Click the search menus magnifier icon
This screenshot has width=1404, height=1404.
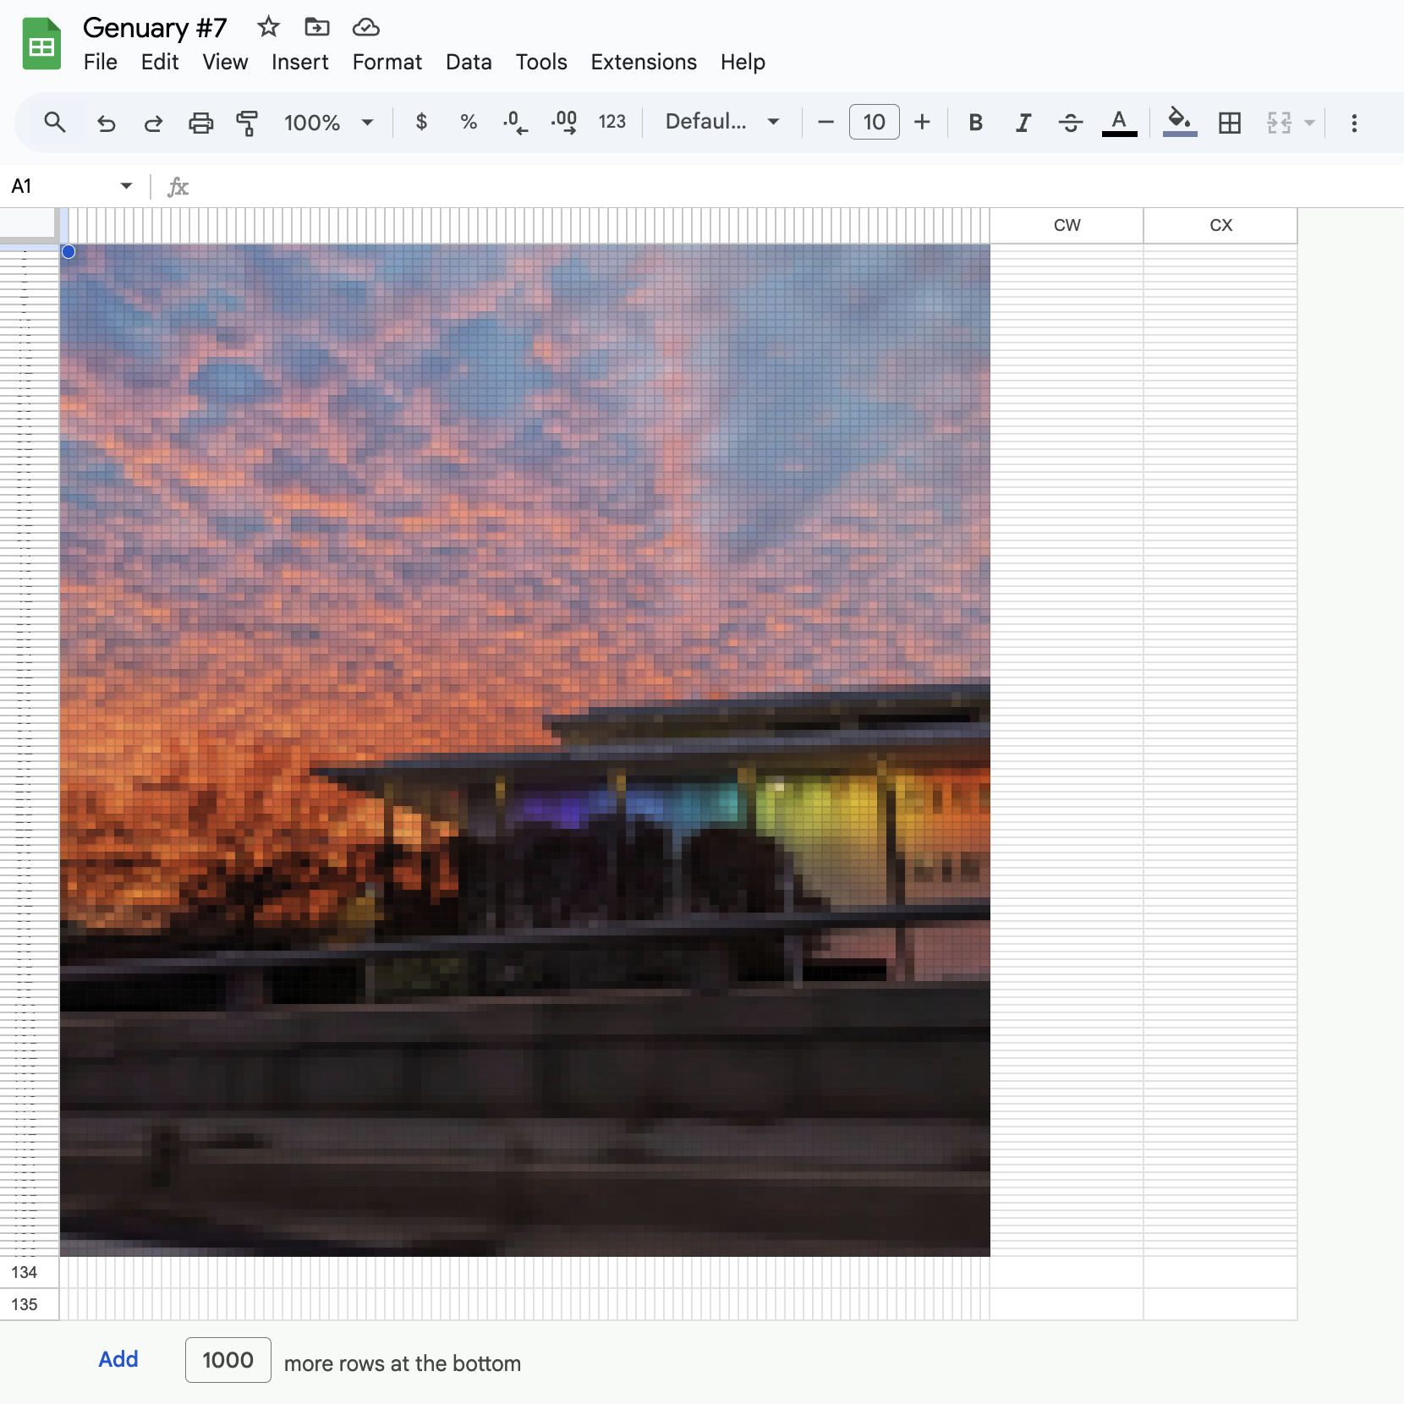coord(55,123)
